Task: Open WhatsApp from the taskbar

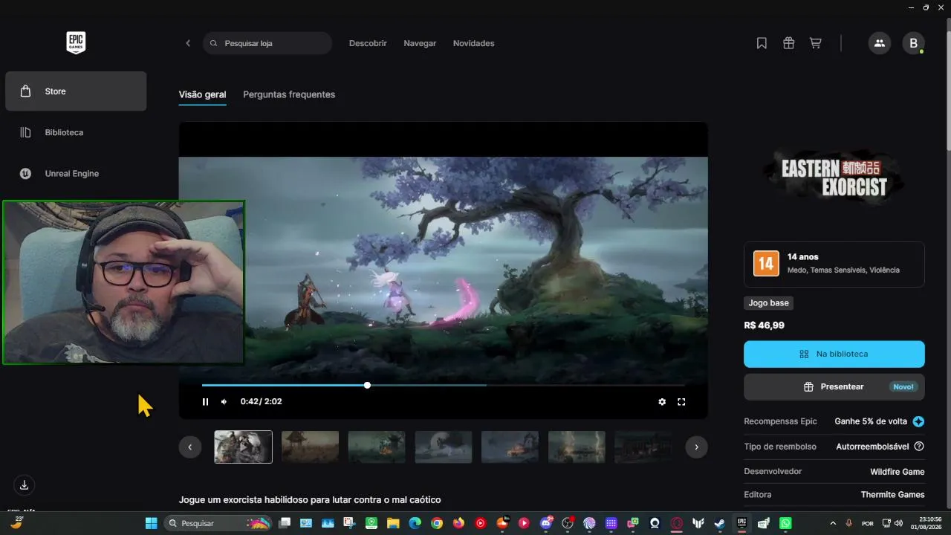Action: pos(785,523)
